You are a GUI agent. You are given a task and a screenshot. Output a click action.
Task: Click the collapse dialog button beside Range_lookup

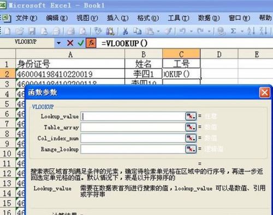click(191, 149)
